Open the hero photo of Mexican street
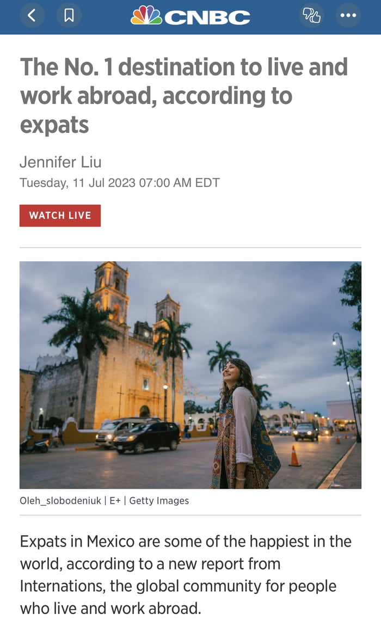This screenshot has height=626, width=381. click(x=190, y=375)
